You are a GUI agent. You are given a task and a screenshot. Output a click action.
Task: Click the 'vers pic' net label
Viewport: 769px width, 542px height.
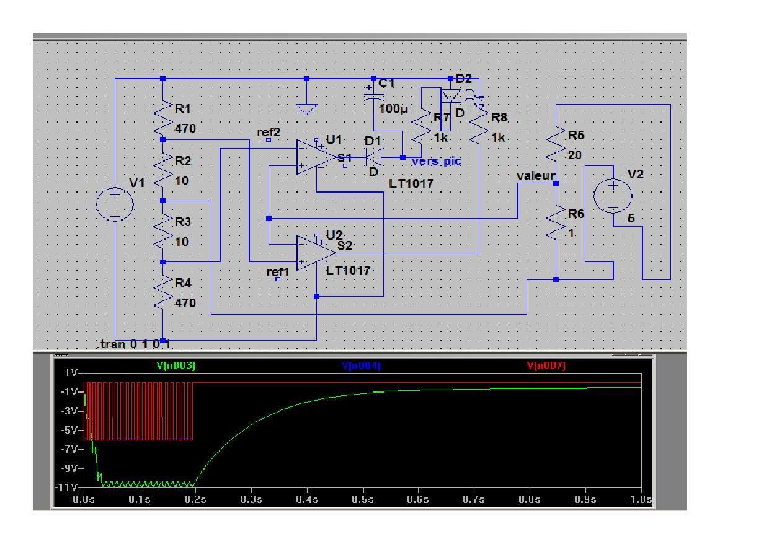coord(437,161)
